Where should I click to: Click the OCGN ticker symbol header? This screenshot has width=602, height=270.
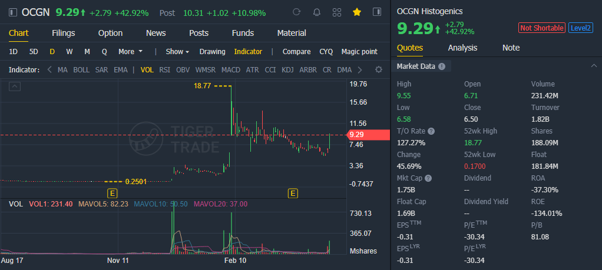point(36,12)
